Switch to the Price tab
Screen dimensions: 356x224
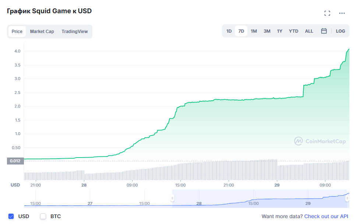pyautogui.click(x=17, y=32)
